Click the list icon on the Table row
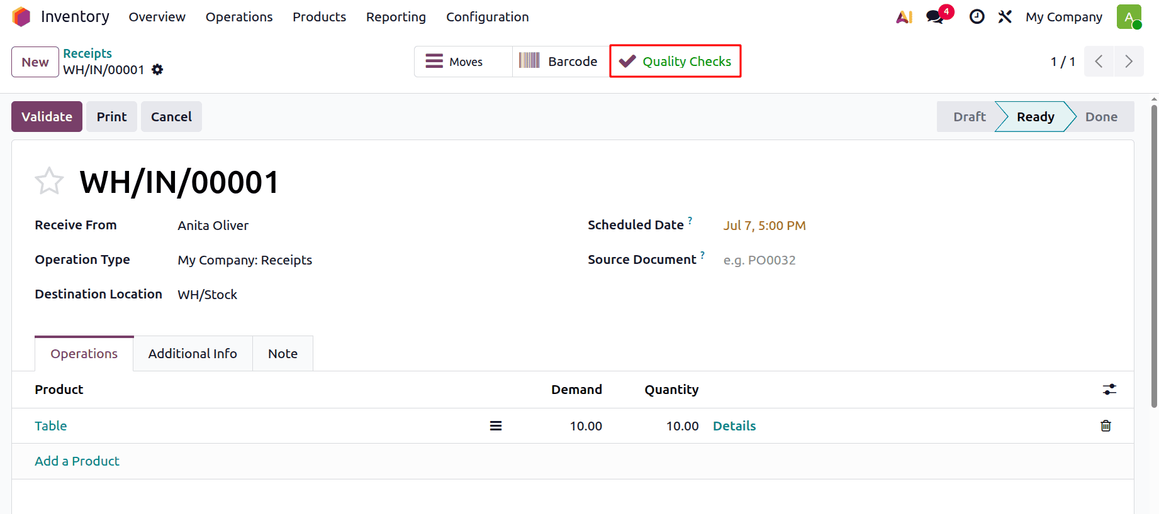This screenshot has height=514, width=1159. (496, 426)
